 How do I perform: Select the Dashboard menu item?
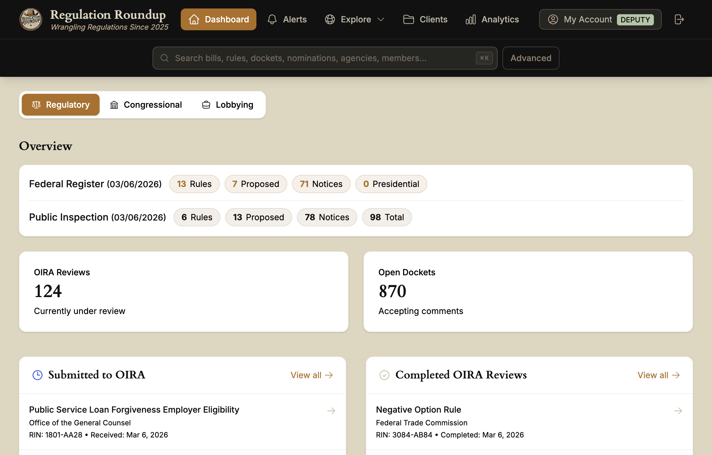pyautogui.click(x=219, y=19)
